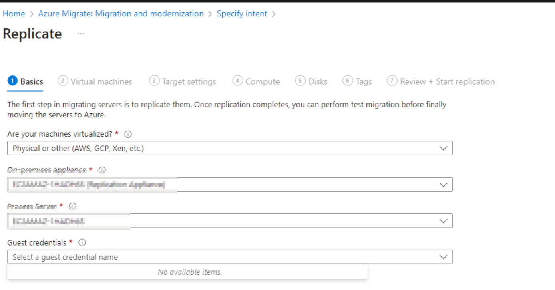Open the ellipsis menu beside Replicate title
555x290 pixels.
click(81, 34)
